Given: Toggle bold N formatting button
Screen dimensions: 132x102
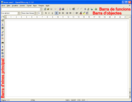Looking at the screenshot, I should tap(46, 13).
